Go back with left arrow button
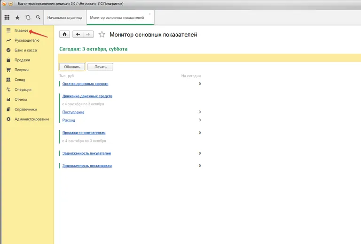 coord(78,34)
